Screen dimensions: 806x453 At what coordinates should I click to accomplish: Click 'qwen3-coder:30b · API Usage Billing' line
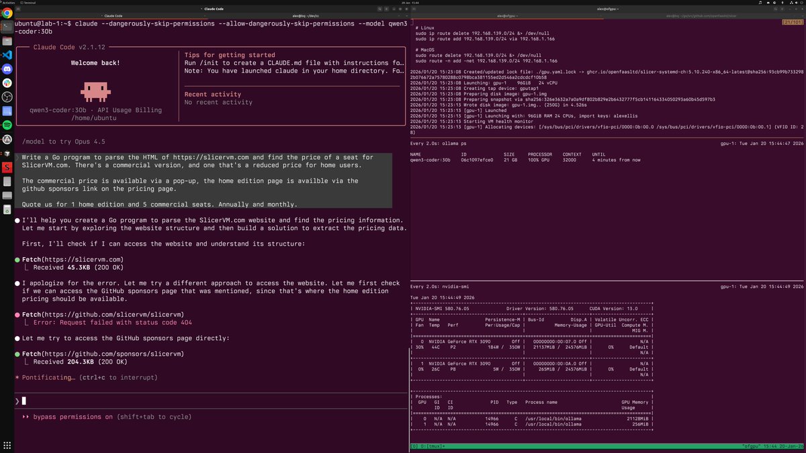pos(95,111)
